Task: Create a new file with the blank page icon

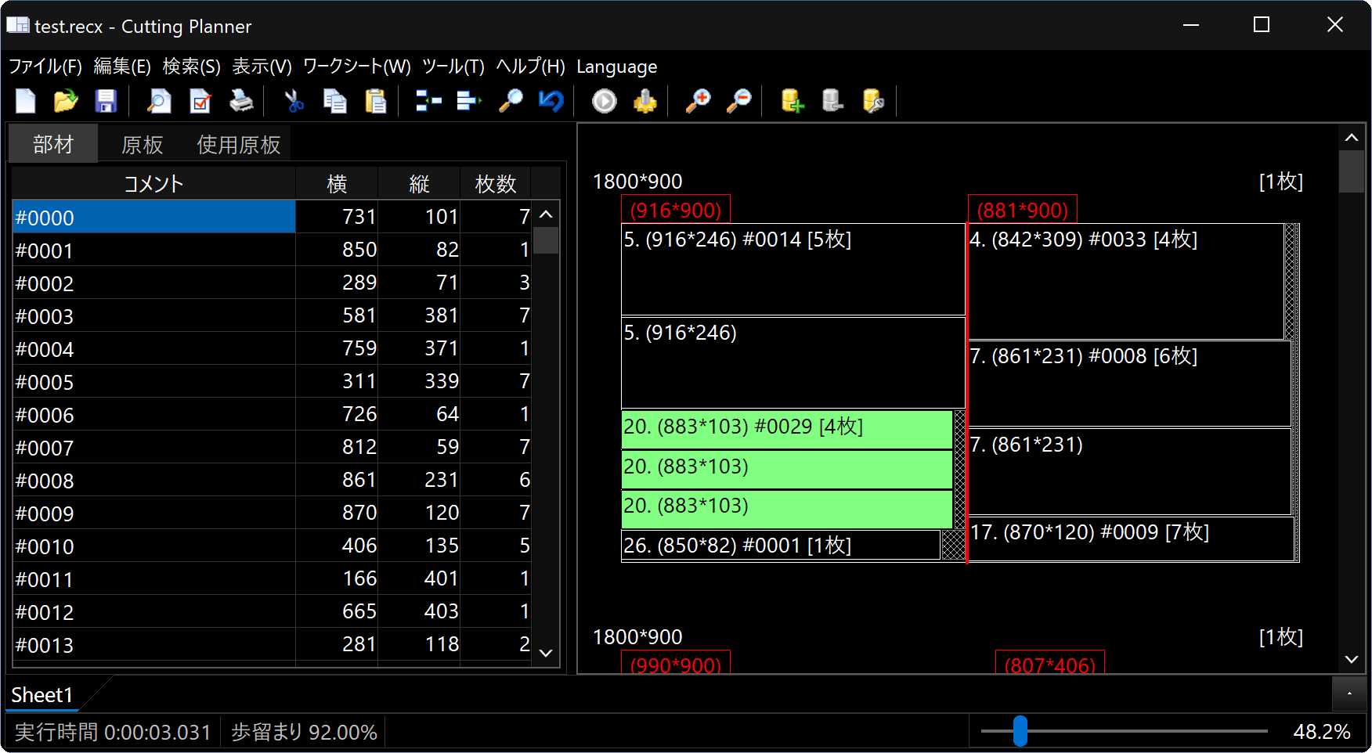Action: 26,101
